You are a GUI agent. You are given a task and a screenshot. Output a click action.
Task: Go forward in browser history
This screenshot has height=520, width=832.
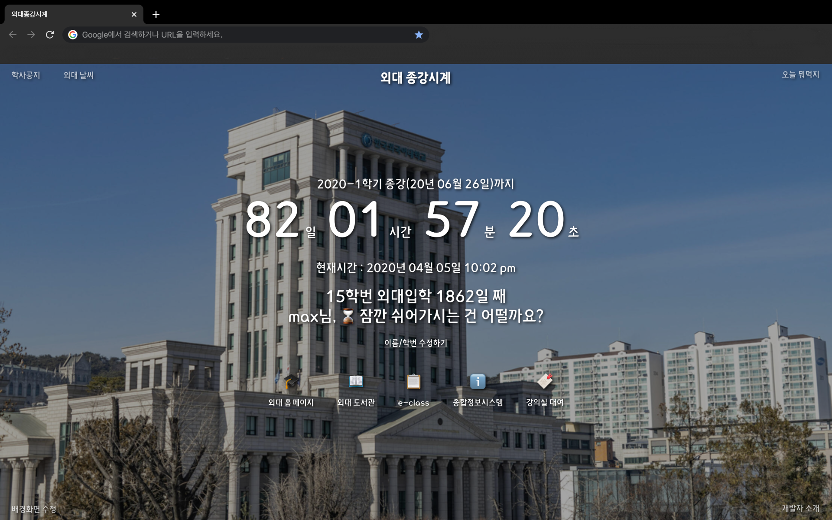pyautogui.click(x=31, y=35)
